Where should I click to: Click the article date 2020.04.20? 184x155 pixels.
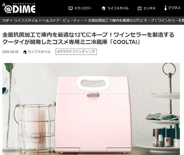click(x=10, y=52)
